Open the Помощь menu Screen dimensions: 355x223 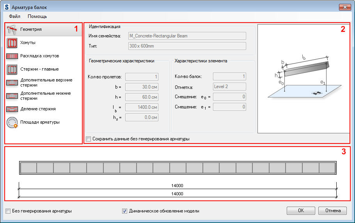(37, 16)
